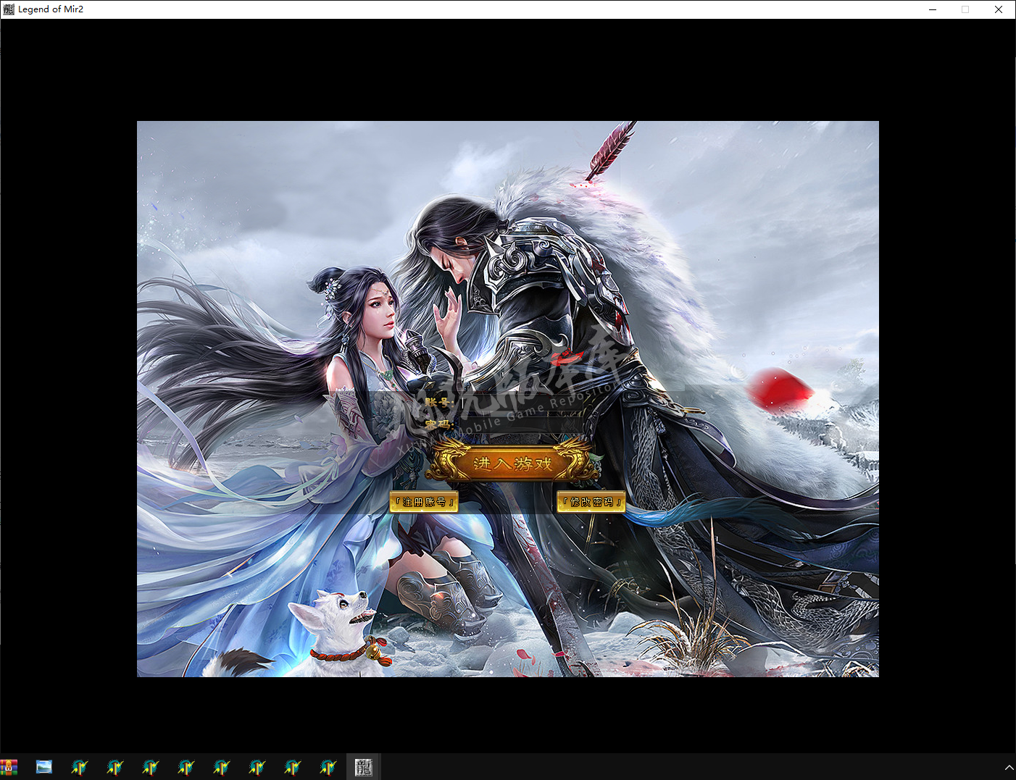Expand the system tray hidden icons chevron
The image size is (1016, 780).
pyautogui.click(x=1009, y=767)
